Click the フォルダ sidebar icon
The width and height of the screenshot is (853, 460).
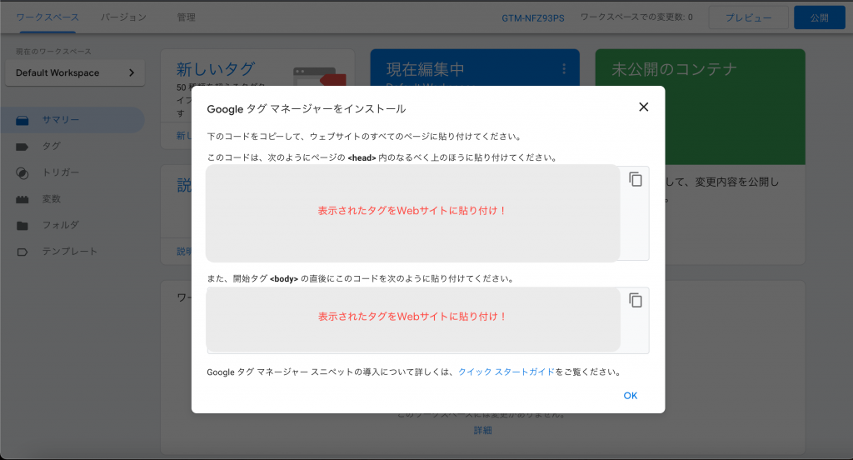[x=22, y=225]
